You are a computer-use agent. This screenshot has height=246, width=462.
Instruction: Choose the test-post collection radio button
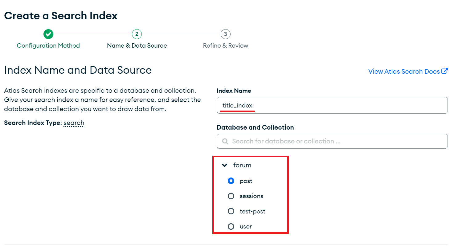click(x=231, y=211)
